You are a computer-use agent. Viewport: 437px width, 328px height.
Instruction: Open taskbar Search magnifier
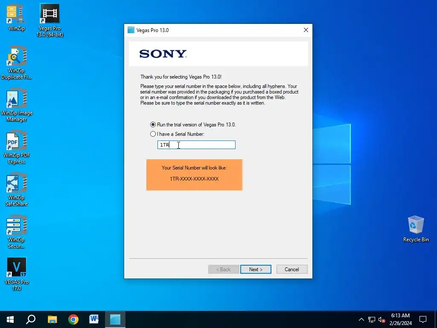coord(31,319)
